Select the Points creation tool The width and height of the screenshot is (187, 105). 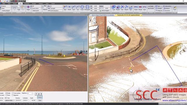(x=69, y=8)
